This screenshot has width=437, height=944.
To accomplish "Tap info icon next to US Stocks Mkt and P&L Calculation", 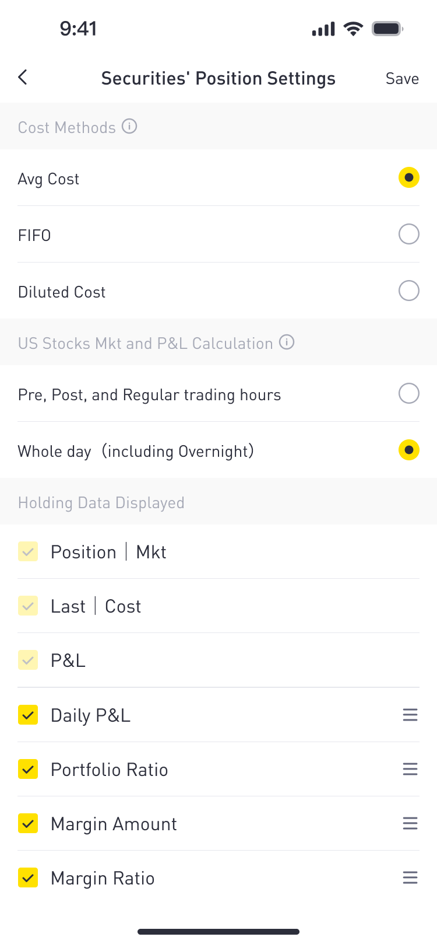I will click(x=287, y=342).
